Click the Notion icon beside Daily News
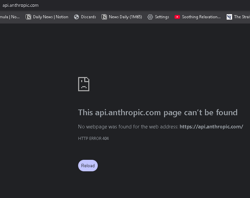This screenshot has width=250, height=198. click(28, 17)
